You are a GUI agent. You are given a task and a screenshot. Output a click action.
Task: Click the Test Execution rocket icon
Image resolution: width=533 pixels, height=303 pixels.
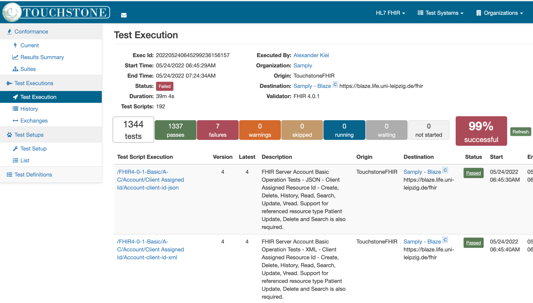coord(15,97)
